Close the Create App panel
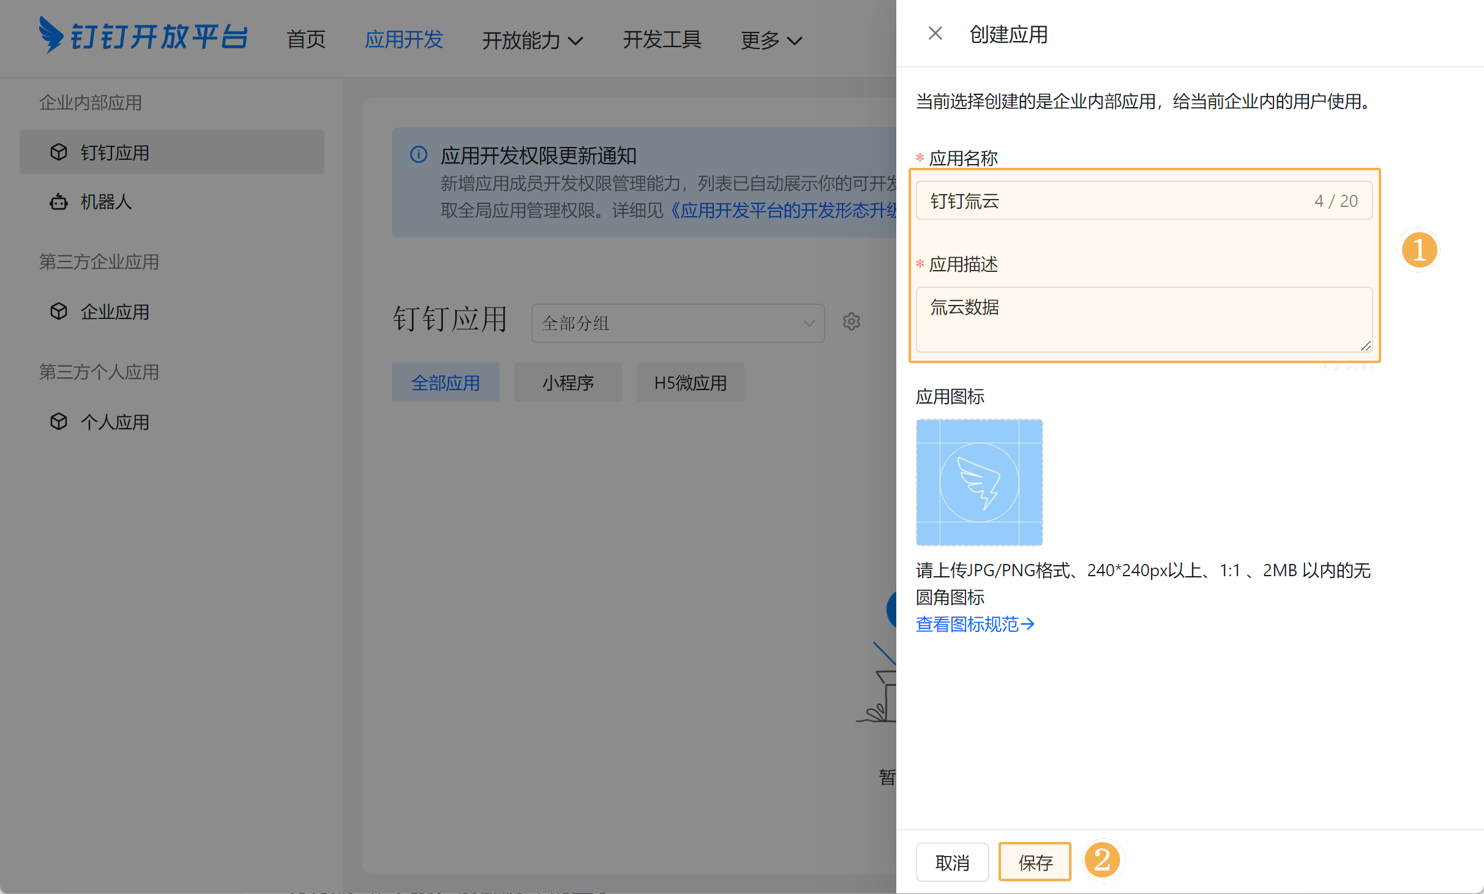Screen dimensions: 1484x894 [935, 34]
